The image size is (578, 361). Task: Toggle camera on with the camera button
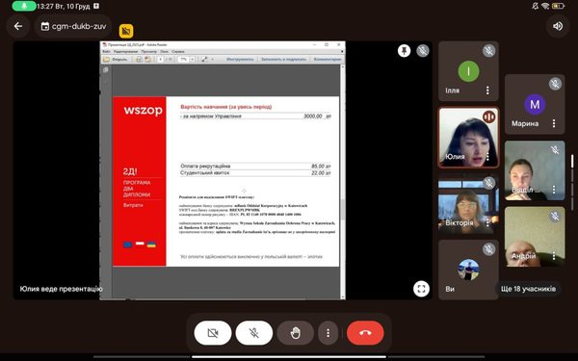pos(213,333)
